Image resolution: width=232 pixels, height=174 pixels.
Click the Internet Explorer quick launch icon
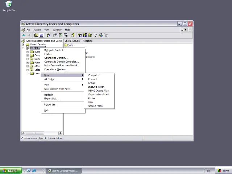point(34,171)
